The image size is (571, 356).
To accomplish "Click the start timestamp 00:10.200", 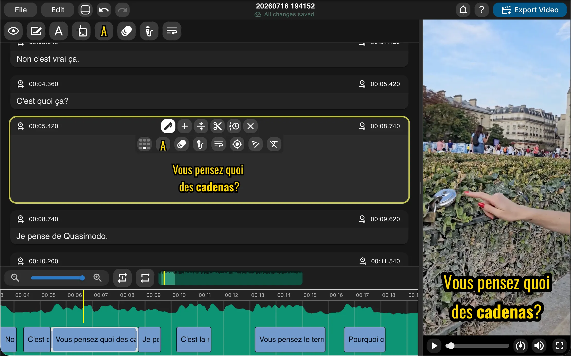I will pos(43,261).
